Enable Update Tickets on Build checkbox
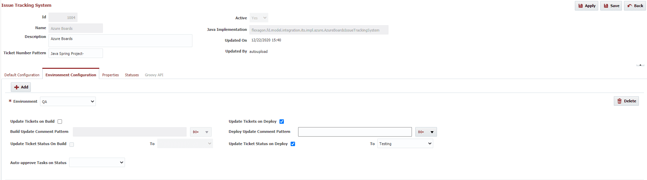 click(60, 121)
